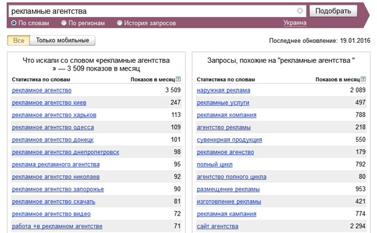Select the История запросов radio button

pyautogui.click(x=120, y=23)
